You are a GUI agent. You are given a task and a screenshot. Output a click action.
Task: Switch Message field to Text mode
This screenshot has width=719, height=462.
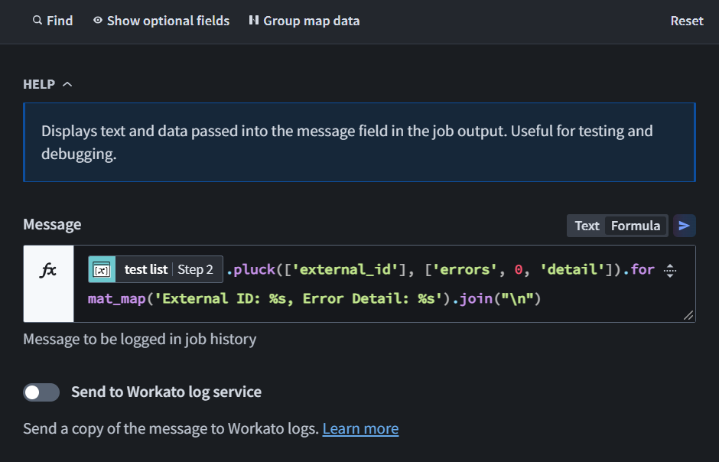(x=587, y=226)
